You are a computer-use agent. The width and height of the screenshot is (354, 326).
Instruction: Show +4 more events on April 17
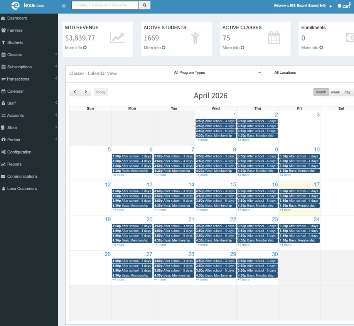coord(285,210)
